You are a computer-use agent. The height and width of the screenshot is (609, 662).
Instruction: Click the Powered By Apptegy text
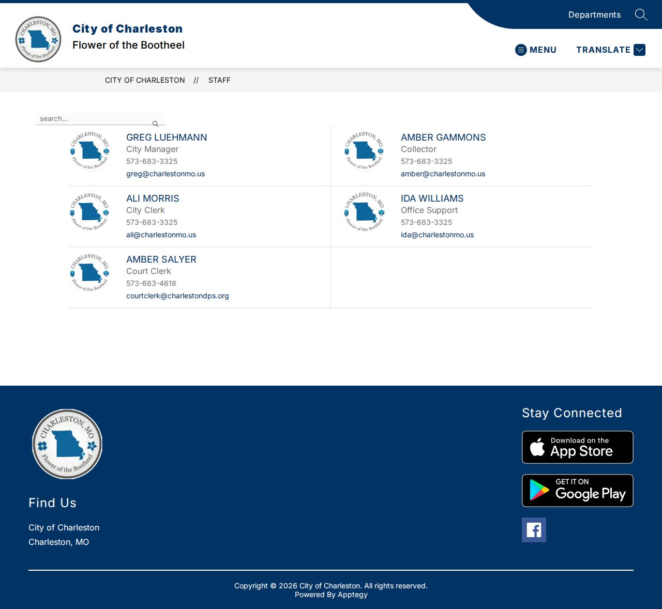331,595
